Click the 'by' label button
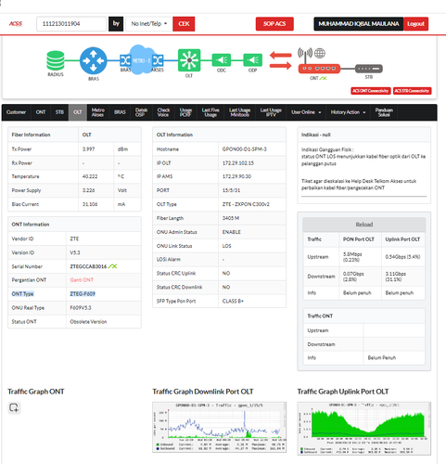 tap(116, 24)
